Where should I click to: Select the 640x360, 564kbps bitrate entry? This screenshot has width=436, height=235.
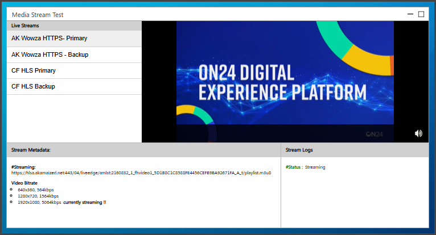[36, 190]
